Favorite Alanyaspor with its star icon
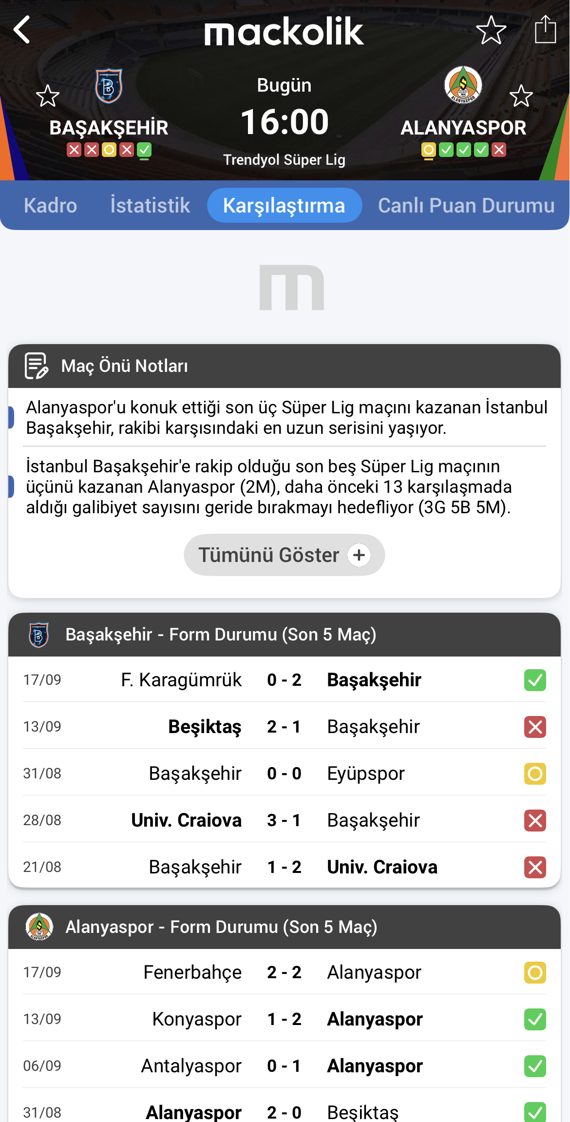This screenshot has height=1122, width=570. [521, 96]
